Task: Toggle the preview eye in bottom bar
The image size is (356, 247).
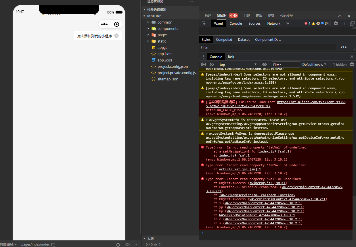Action: (127, 244)
